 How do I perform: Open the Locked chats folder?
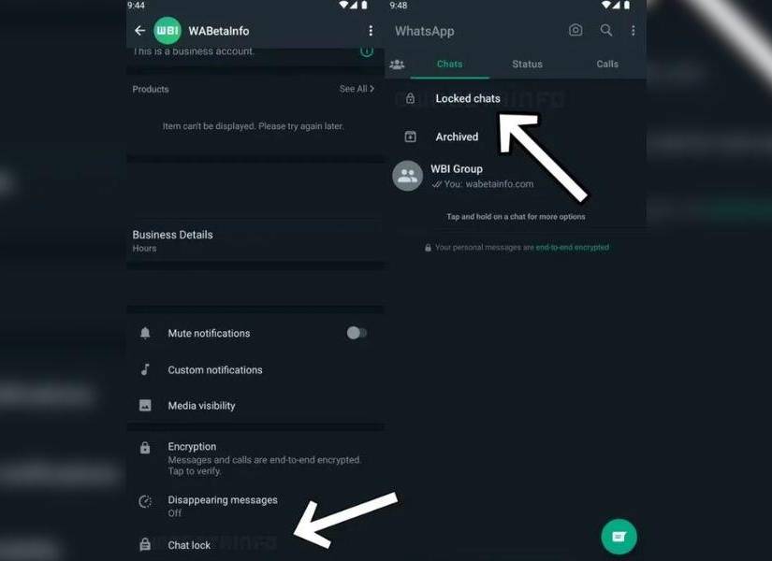(516, 98)
